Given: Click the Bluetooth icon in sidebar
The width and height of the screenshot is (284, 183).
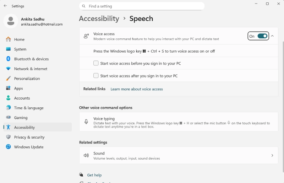Looking at the screenshot, I should coord(8,59).
